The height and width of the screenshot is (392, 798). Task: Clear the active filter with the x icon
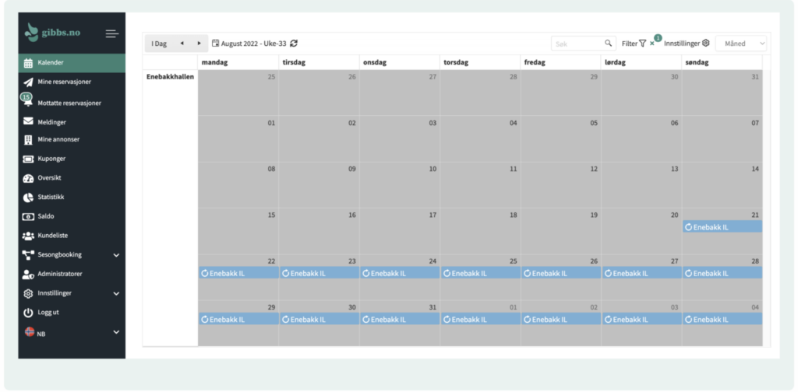click(x=652, y=44)
